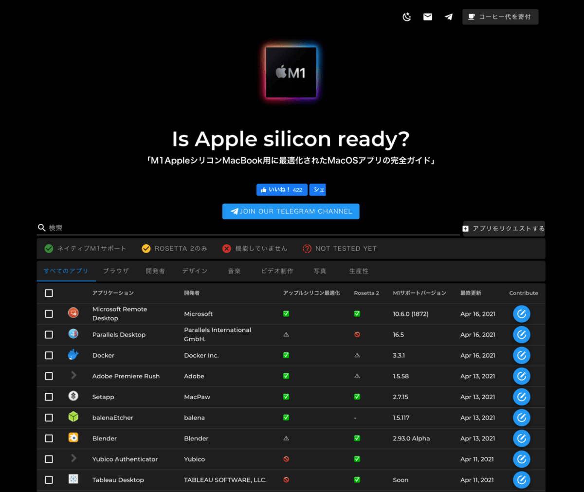Switch to the 音楽 tab
This screenshot has height=492, width=584.
[234, 271]
